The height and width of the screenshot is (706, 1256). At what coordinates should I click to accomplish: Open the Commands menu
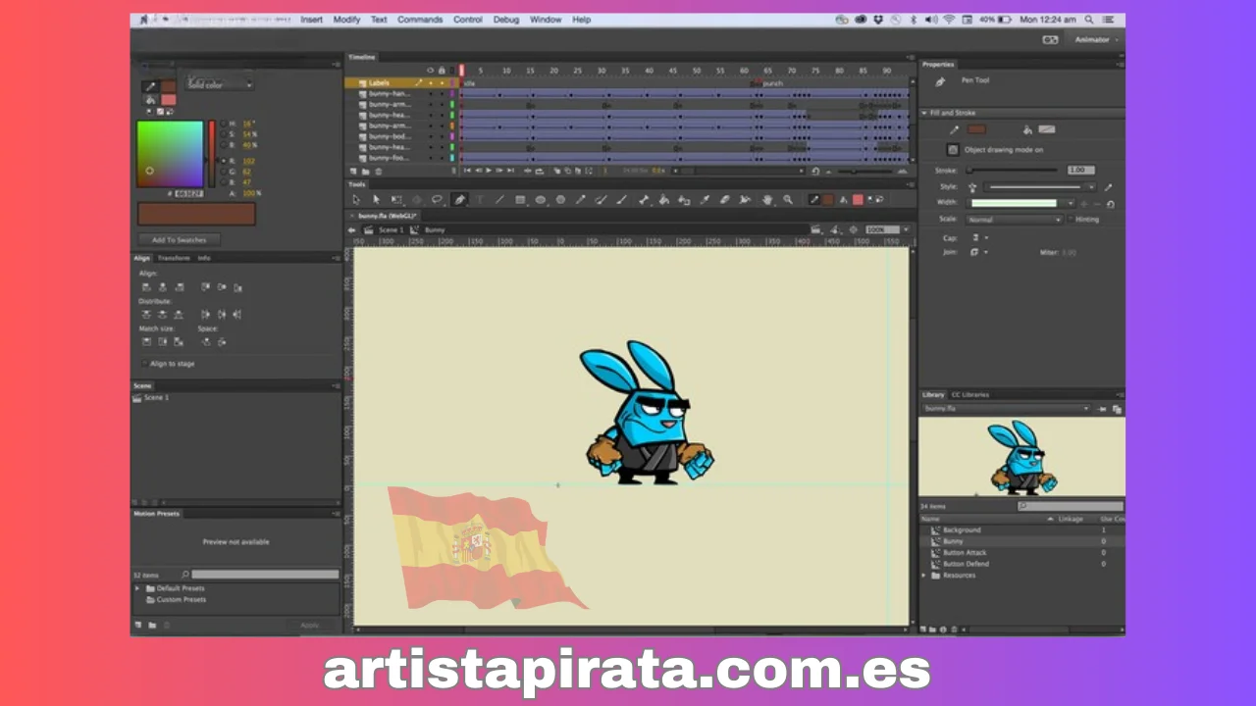(420, 20)
